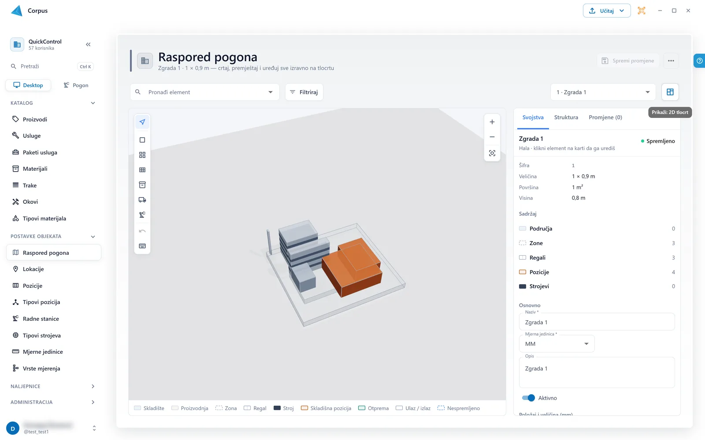
Task: Click into the Naziv field
Action: (x=597, y=322)
